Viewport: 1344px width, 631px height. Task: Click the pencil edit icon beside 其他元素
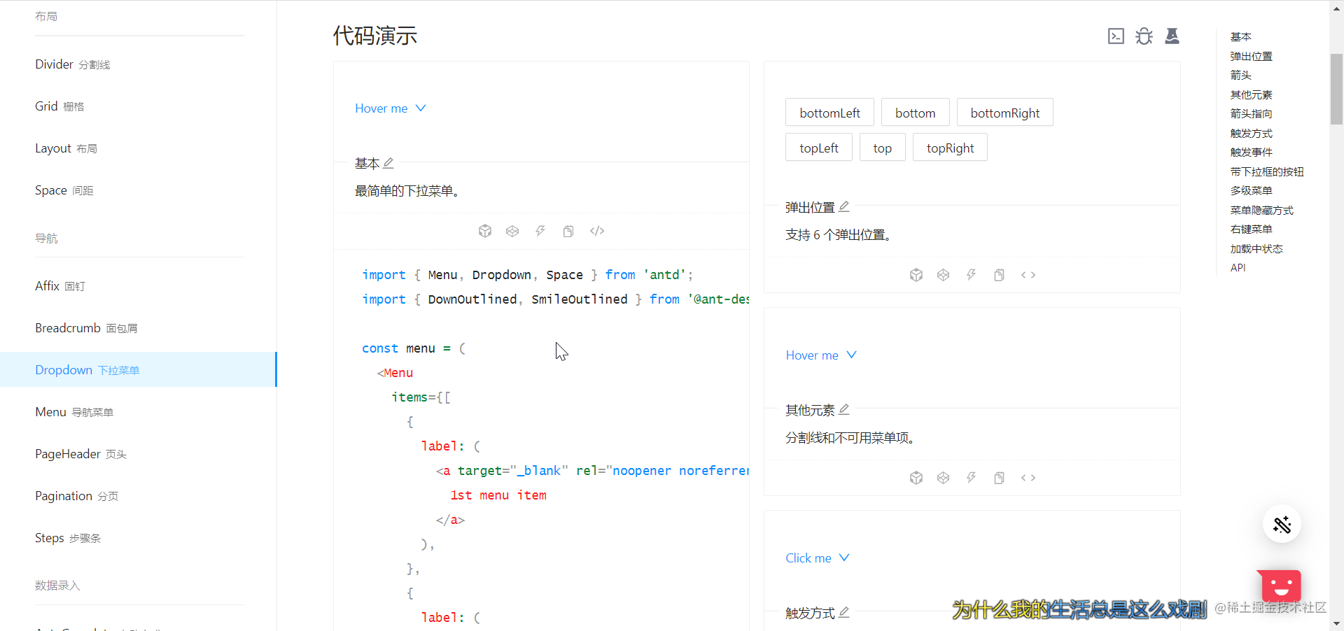click(x=844, y=409)
